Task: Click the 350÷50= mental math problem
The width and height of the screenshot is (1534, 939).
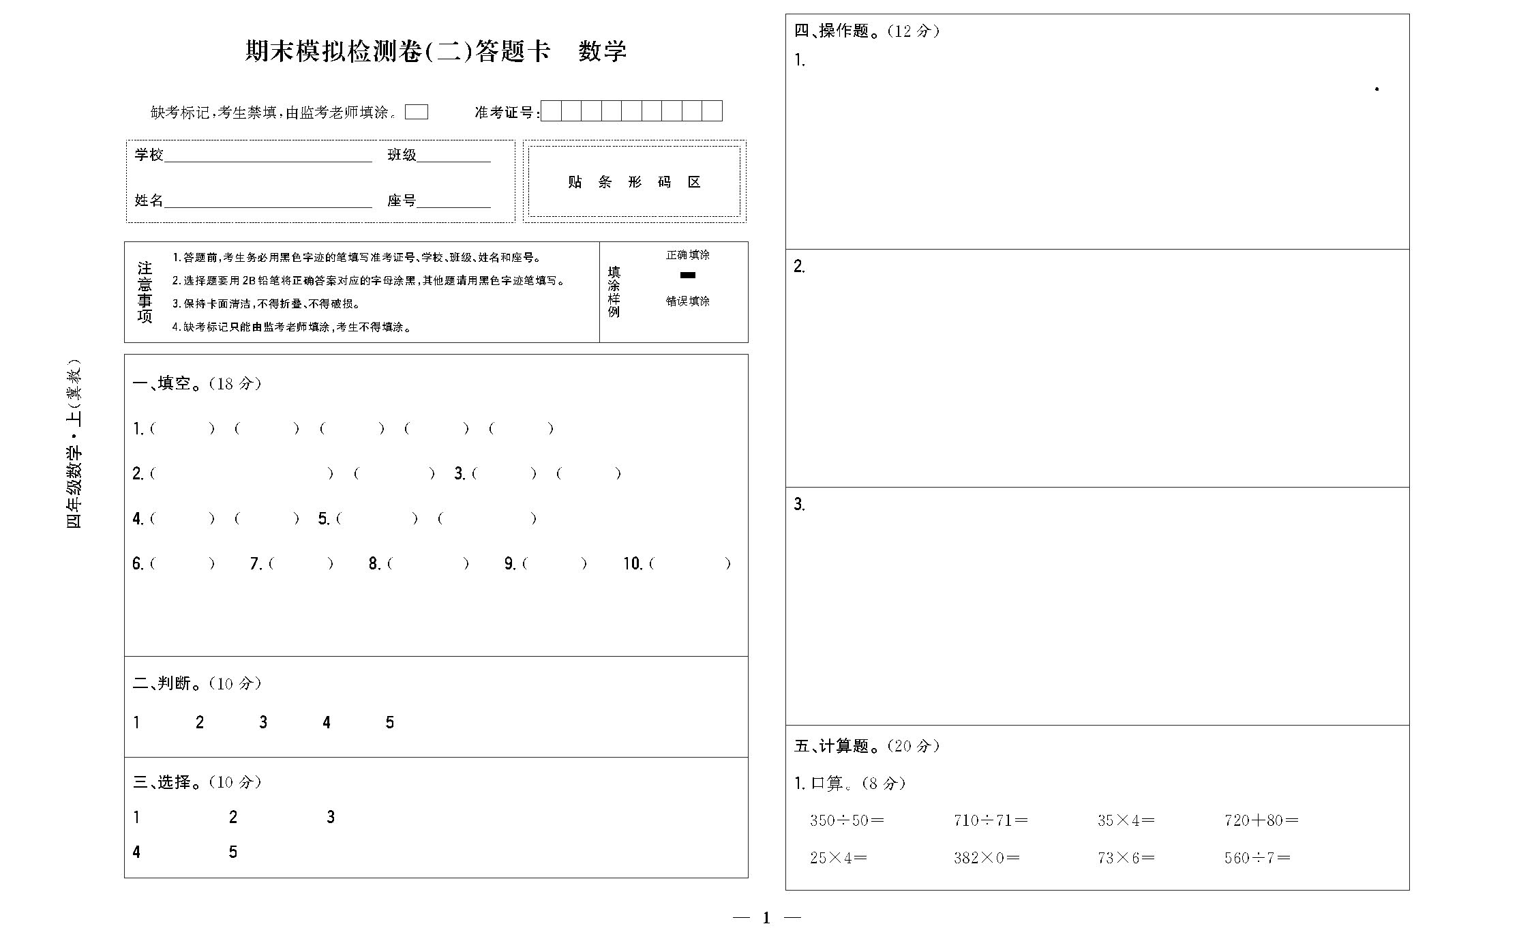Action: pyautogui.click(x=847, y=821)
